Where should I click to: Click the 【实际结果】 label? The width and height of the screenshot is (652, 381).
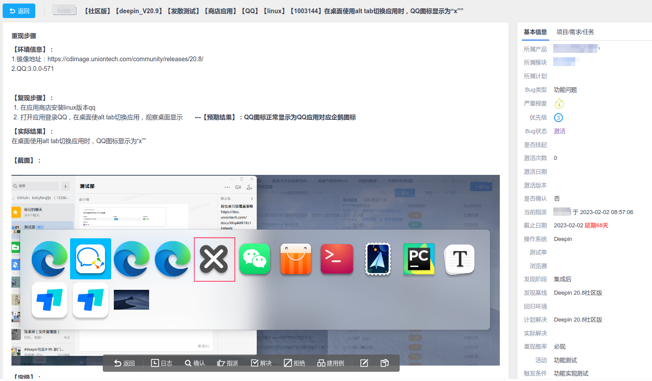click(x=33, y=132)
